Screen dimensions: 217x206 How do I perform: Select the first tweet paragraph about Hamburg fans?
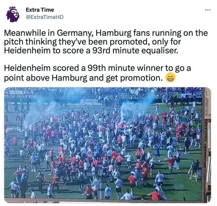(106, 42)
